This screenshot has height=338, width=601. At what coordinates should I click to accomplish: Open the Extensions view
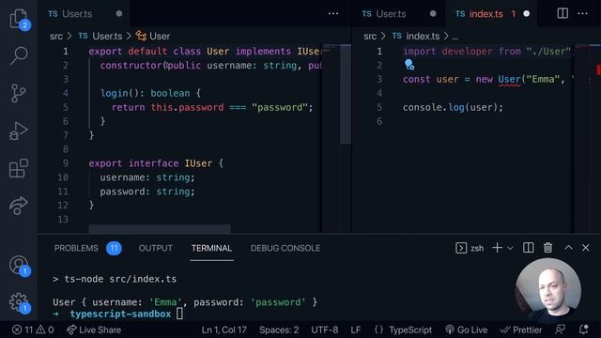pos(19,168)
